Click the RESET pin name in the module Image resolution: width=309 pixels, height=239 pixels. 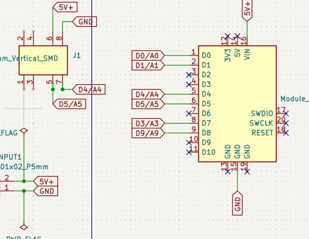[x=263, y=133]
